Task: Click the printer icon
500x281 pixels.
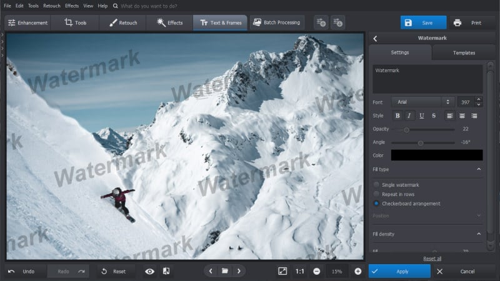Action: 457,22
